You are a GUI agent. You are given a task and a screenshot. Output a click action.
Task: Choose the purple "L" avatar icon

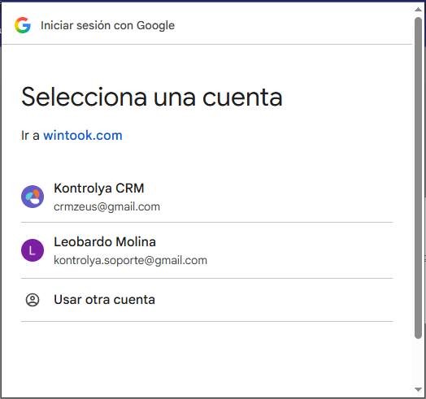(33, 250)
